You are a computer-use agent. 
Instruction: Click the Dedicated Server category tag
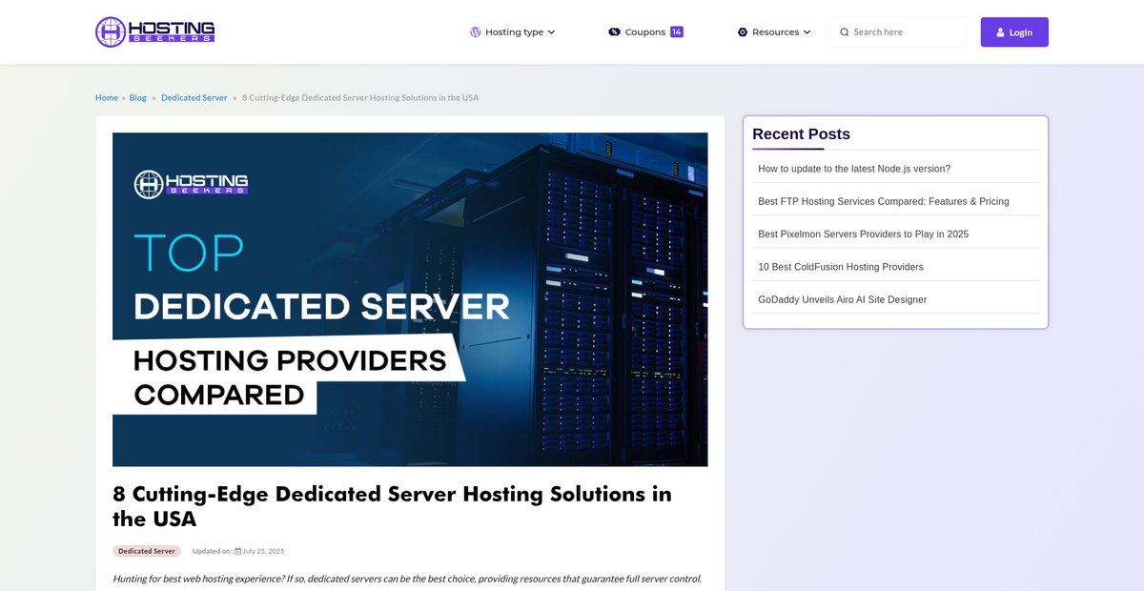pyautogui.click(x=147, y=551)
